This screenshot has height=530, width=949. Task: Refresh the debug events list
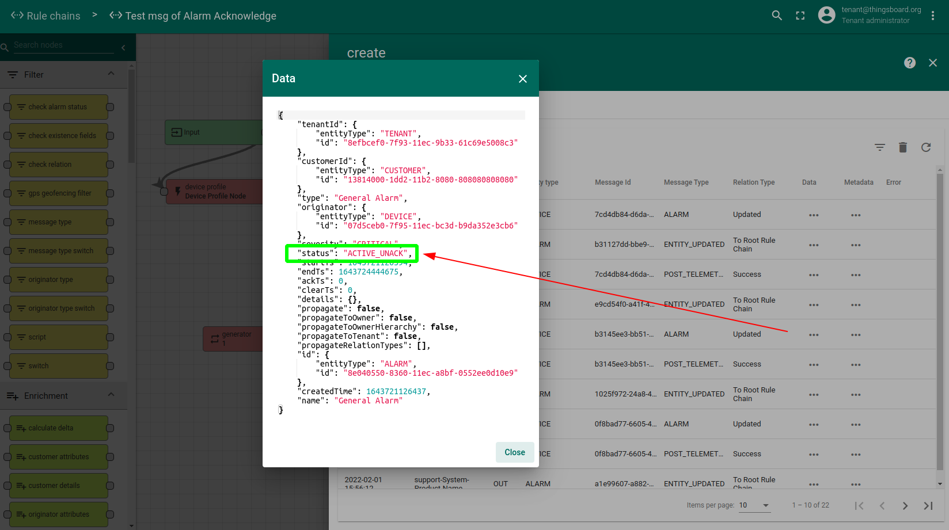pyautogui.click(x=925, y=147)
